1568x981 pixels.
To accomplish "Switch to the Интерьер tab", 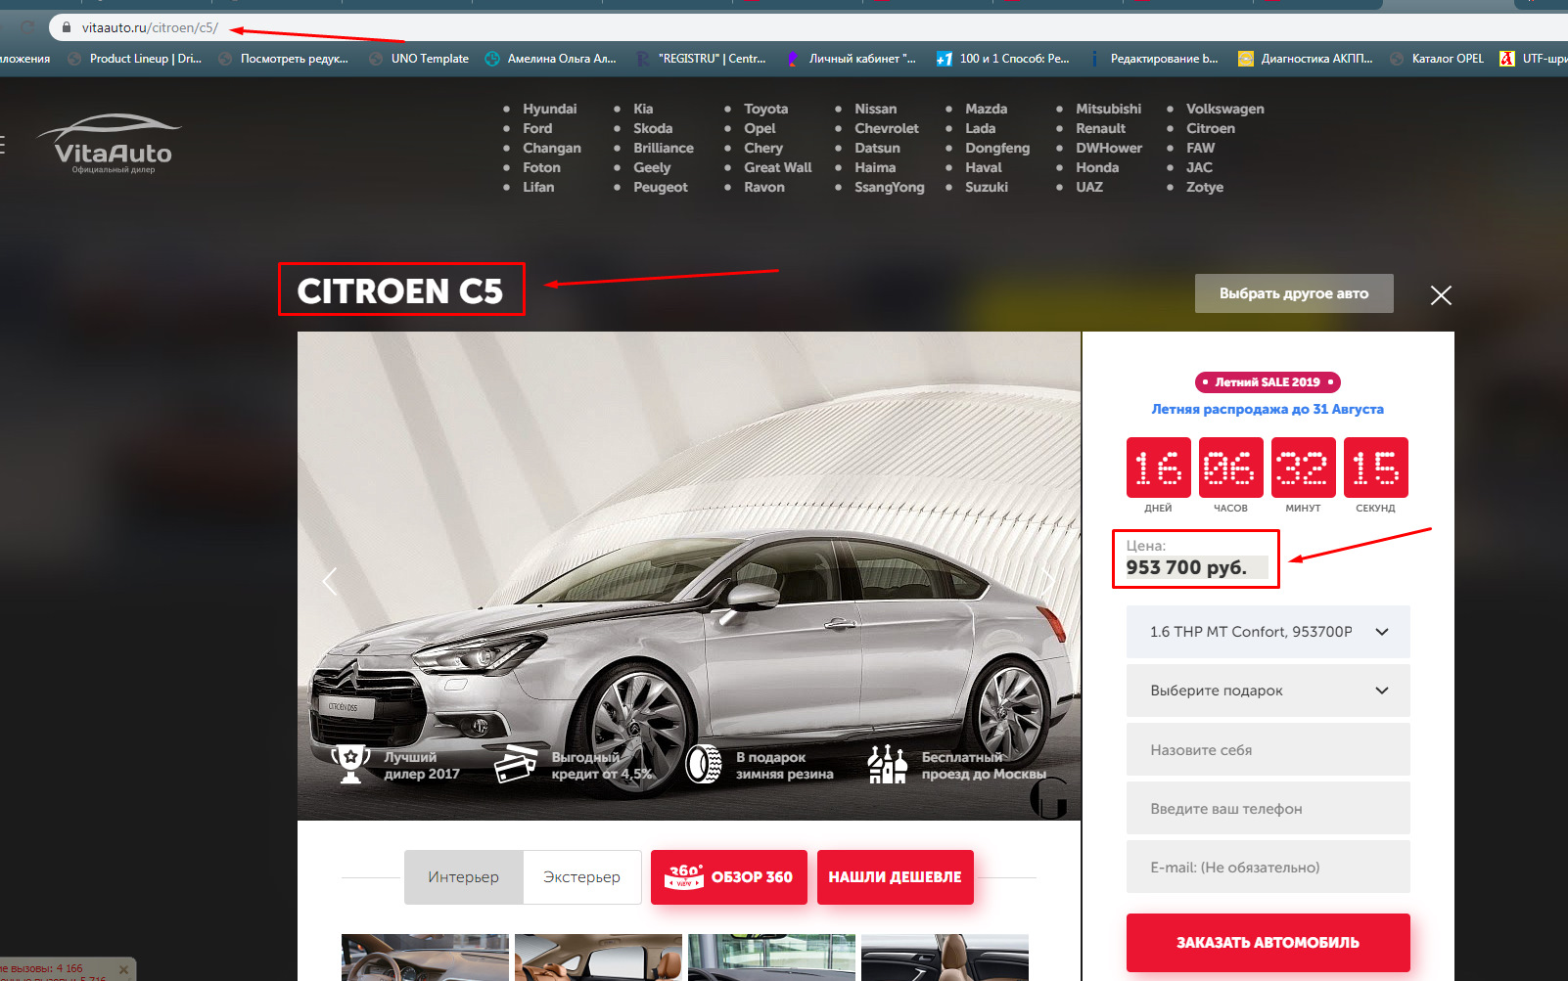I will pos(464,877).
